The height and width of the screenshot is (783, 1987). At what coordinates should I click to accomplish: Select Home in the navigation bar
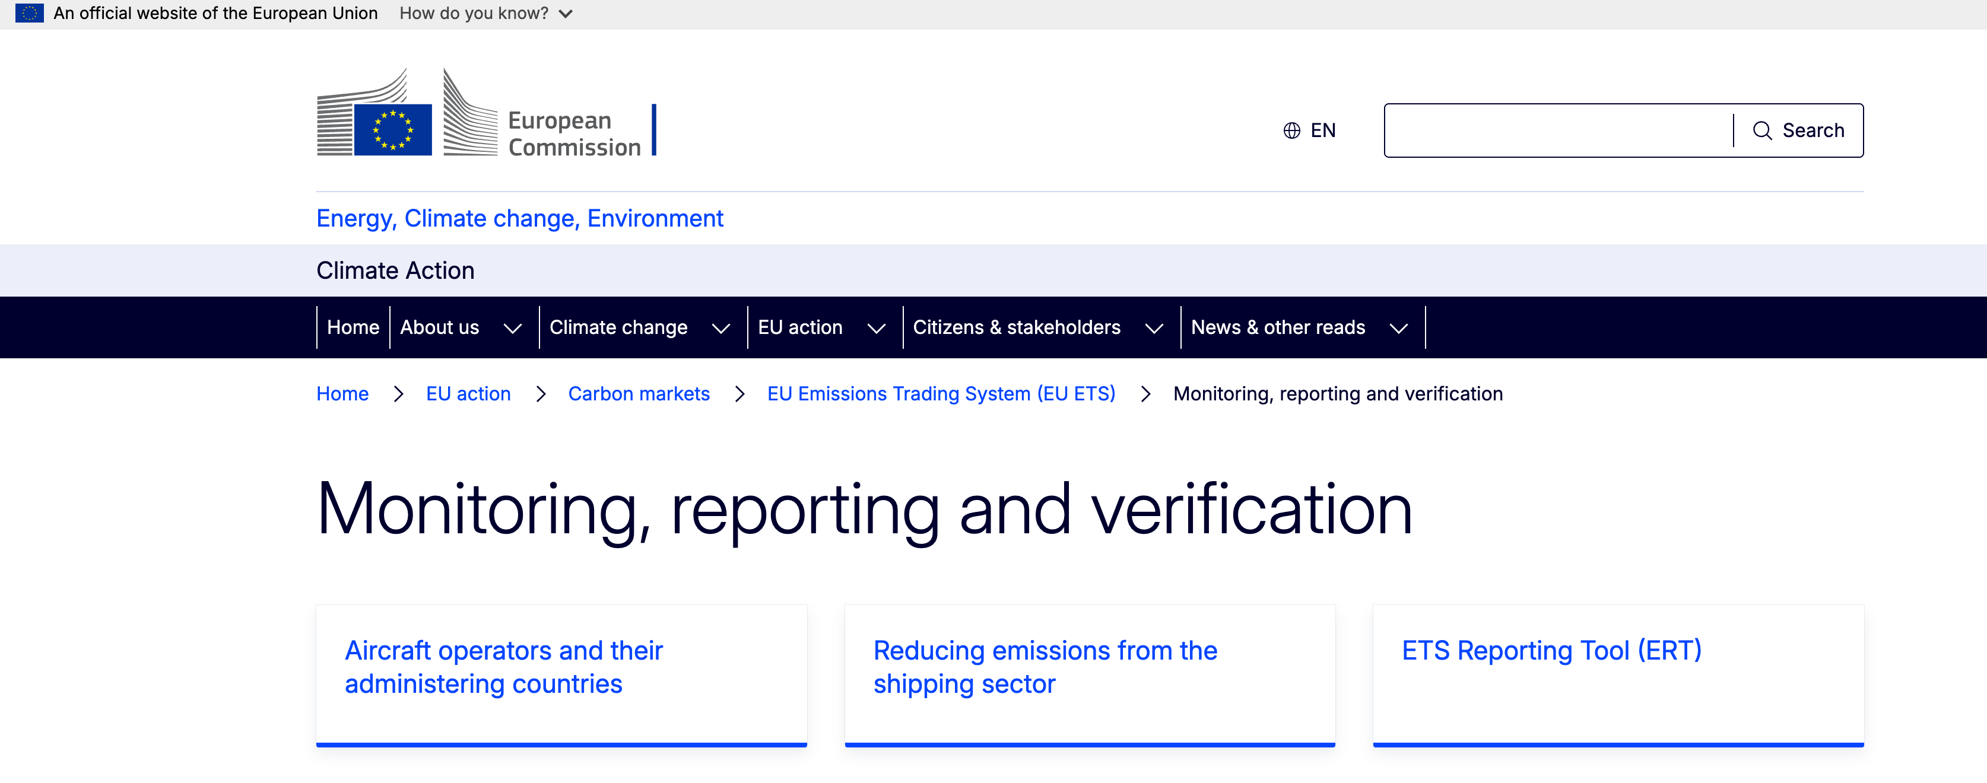pyautogui.click(x=353, y=327)
